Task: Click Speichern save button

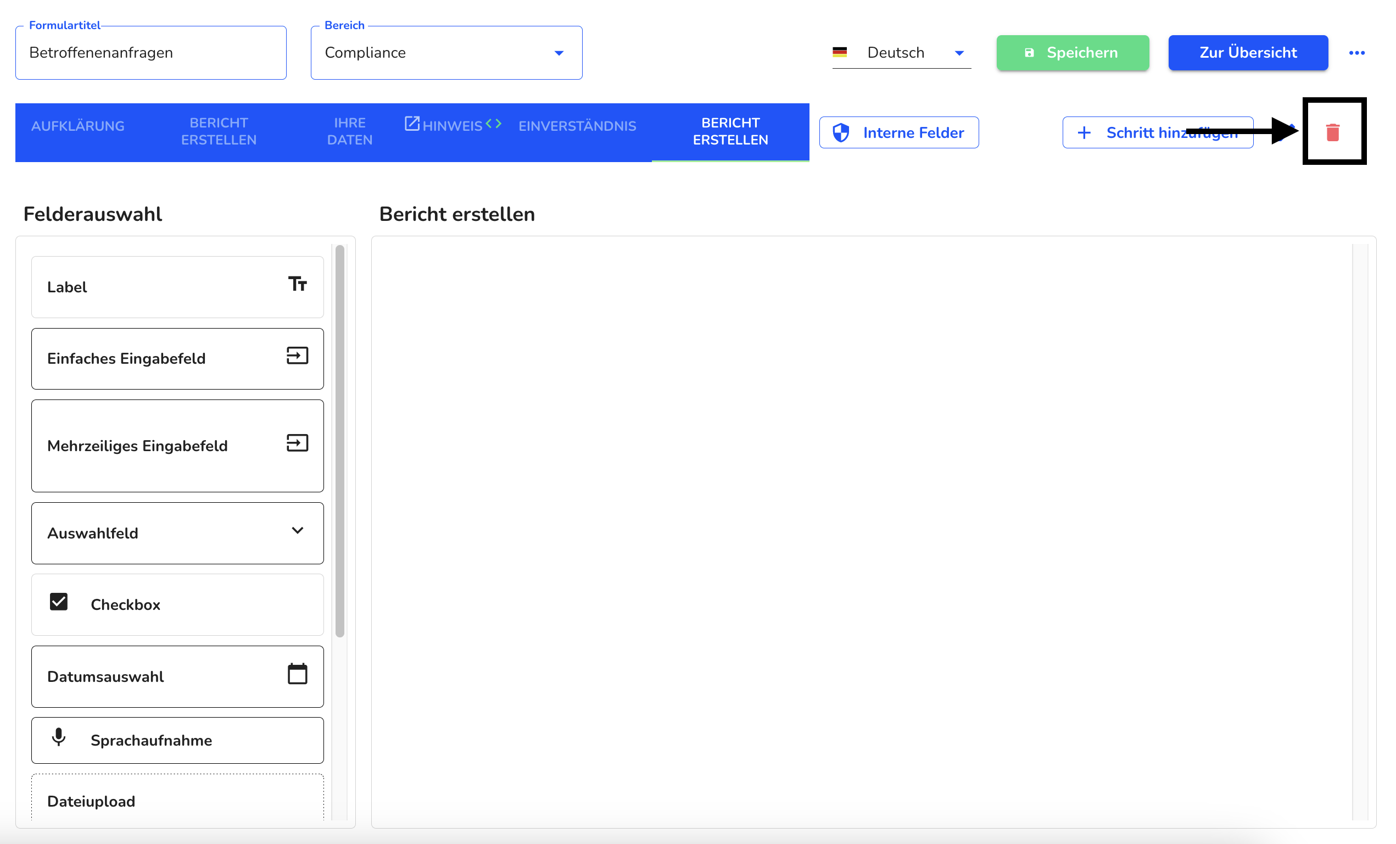Action: pos(1072,52)
